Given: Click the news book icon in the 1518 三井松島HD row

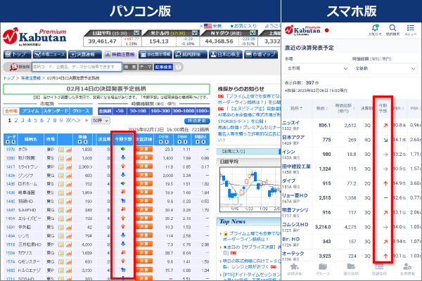Looking at the screenshot, I should 61,244.
